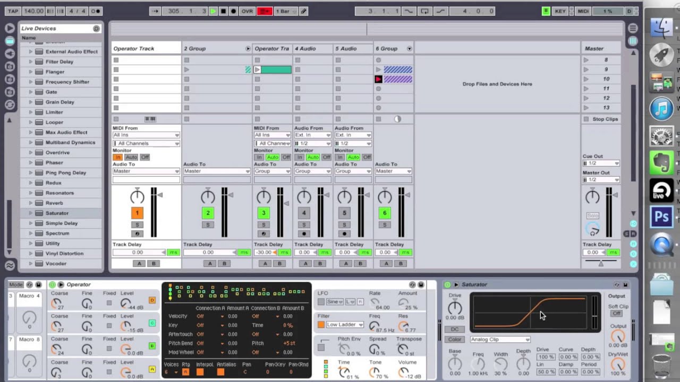Toggle track 1 orange activator button
680x382 pixels.
(137, 213)
